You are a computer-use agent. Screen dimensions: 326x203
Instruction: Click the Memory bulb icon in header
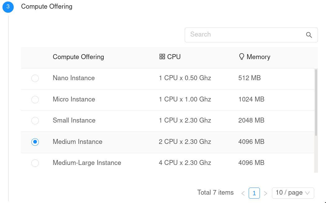pyautogui.click(x=242, y=57)
